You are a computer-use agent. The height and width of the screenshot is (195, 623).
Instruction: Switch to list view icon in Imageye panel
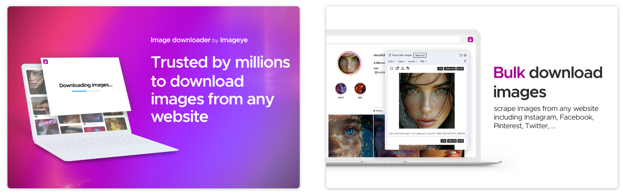point(461,55)
